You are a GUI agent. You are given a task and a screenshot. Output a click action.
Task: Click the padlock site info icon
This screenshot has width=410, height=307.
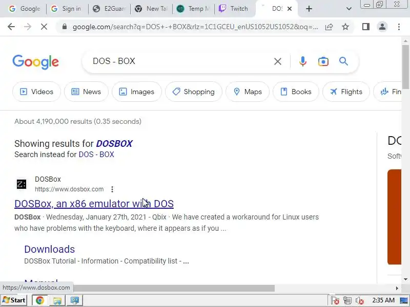65,27
